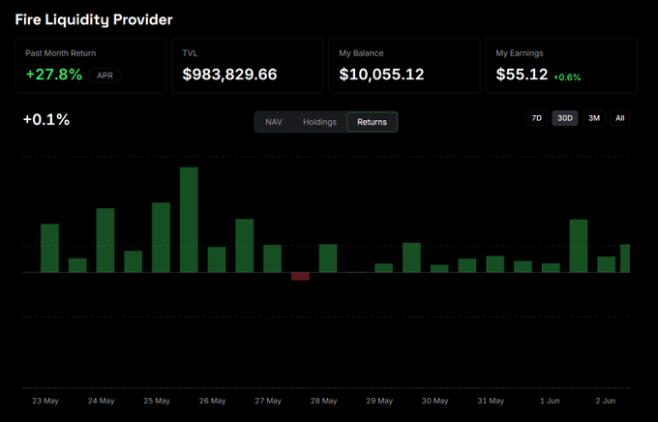This screenshot has height=422, width=658.
Task: Click the 2 Jun axis label
Action: (606, 401)
